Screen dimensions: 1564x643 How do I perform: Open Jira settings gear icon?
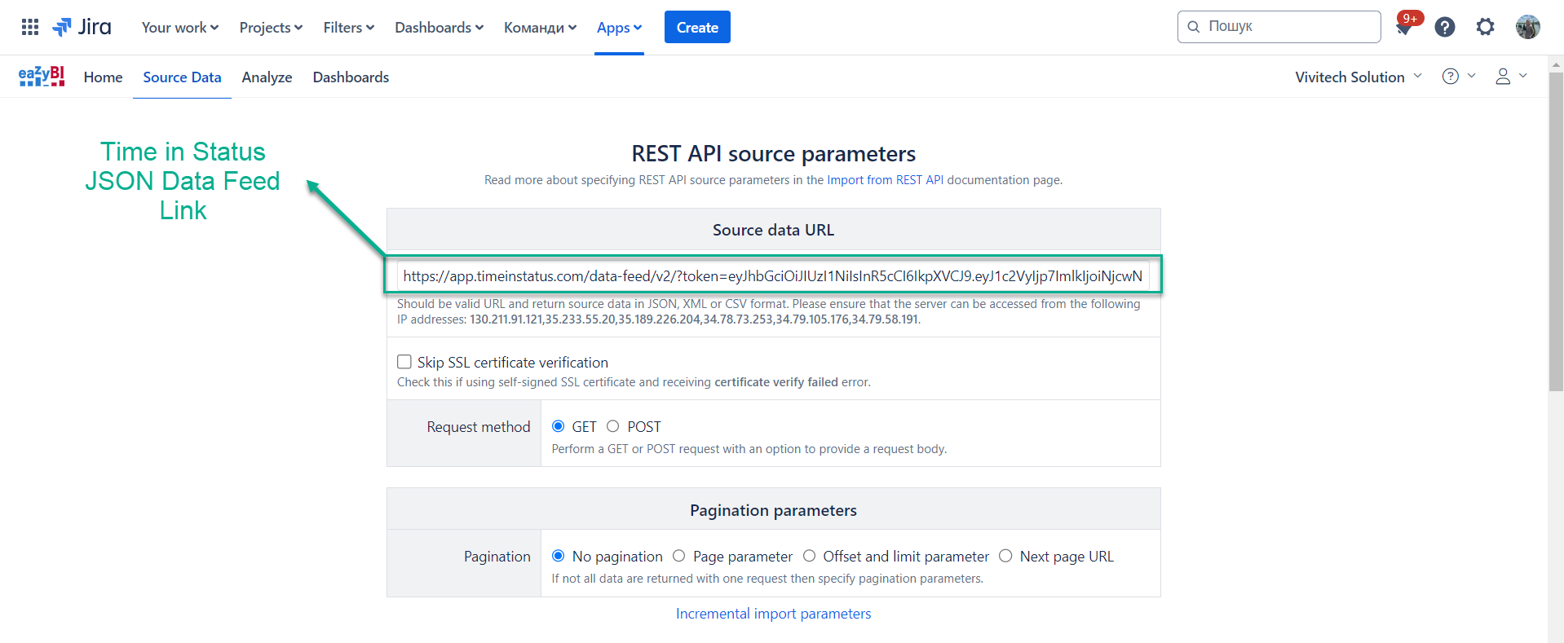tap(1485, 27)
